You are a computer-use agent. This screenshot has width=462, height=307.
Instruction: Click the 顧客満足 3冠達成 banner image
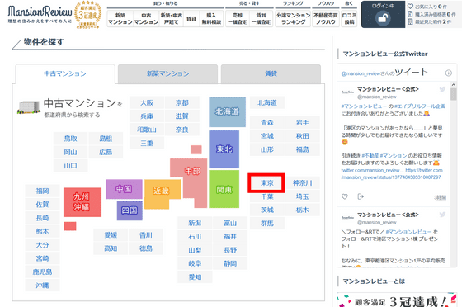397,300
